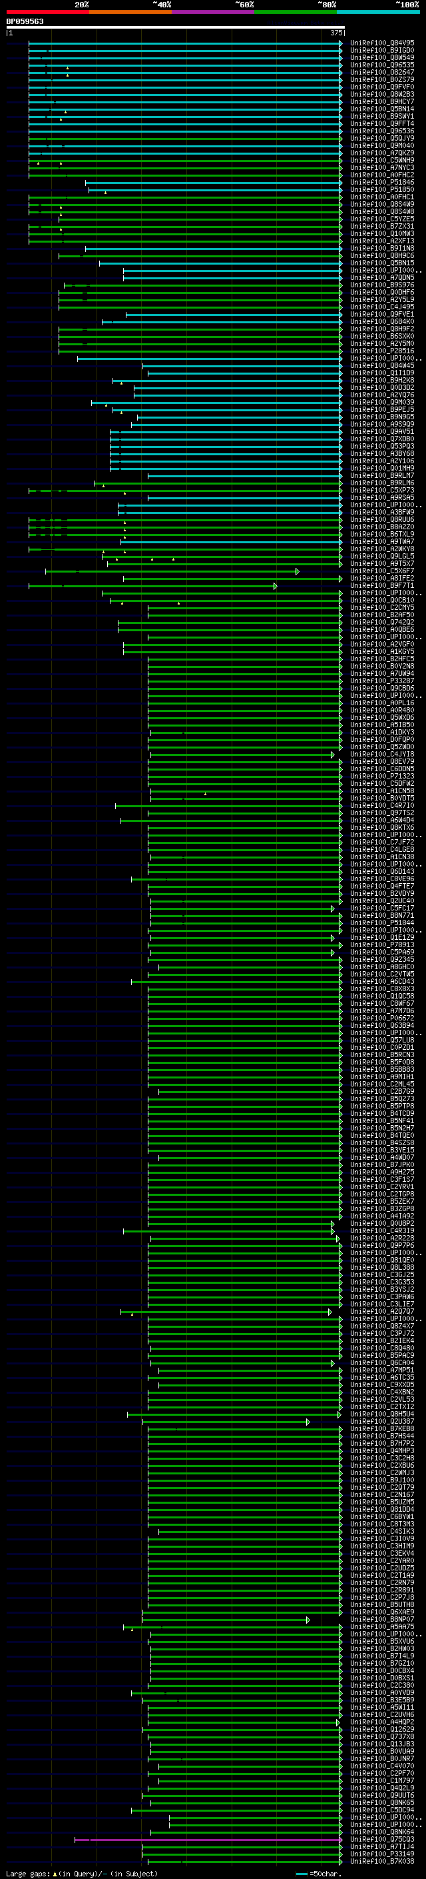Click hit label UniRef100_A2VGF0
The image size is (426, 1879).
pos(382,644)
